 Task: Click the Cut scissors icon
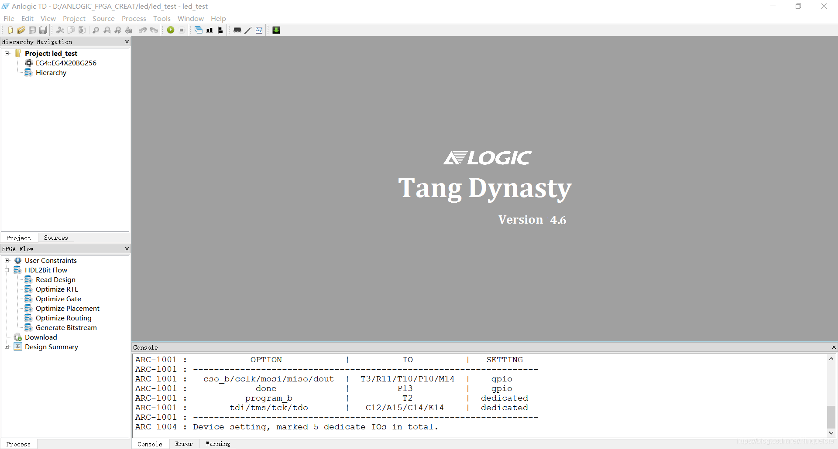pyautogui.click(x=60, y=30)
